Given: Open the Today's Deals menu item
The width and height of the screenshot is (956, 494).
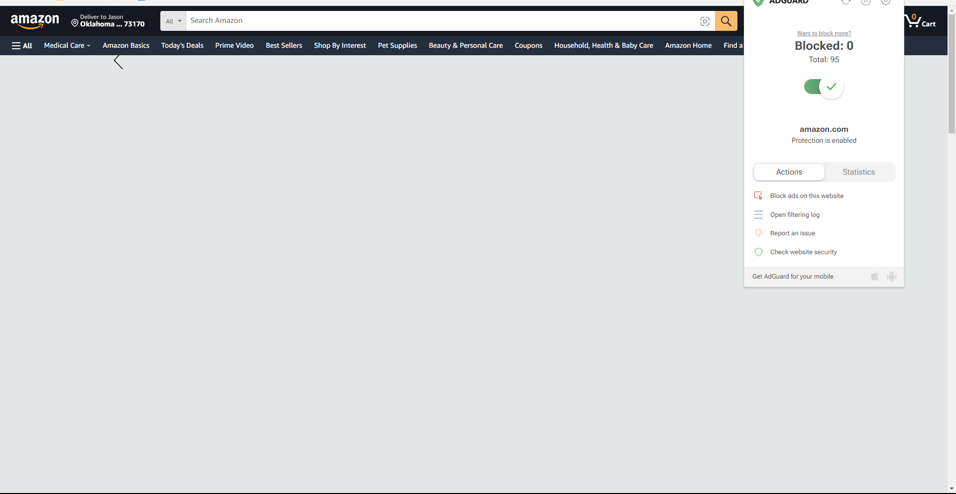Looking at the screenshot, I should [x=182, y=45].
